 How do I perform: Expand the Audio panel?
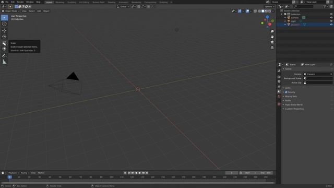[288, 100]
